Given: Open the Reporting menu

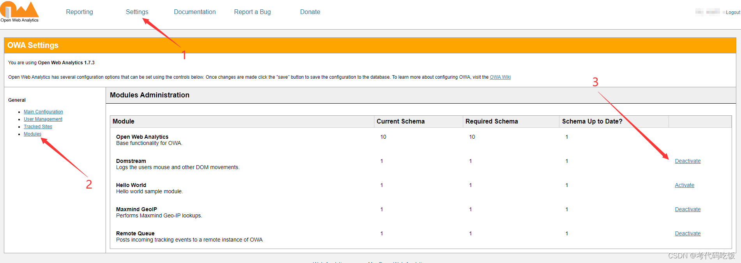Looking at the screenshot, I should [x=79, y=12].
